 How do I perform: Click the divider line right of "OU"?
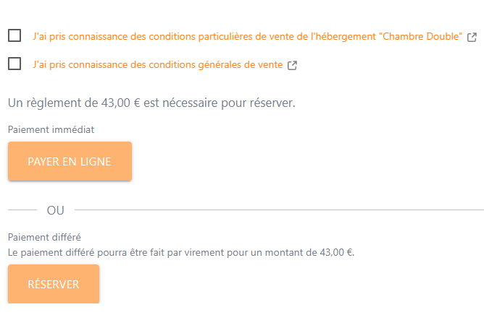(279, 210)
